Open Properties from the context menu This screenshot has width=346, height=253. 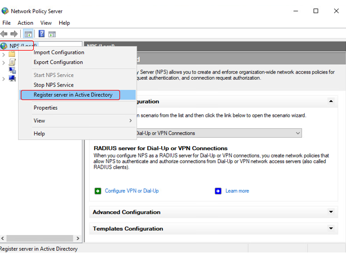point(77,108)
